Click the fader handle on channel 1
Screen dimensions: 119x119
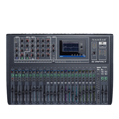pyautogui.click(x=12, y=90)
